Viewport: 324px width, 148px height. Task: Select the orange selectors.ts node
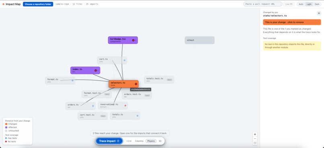pyautogui.click(x=123, y=84)
